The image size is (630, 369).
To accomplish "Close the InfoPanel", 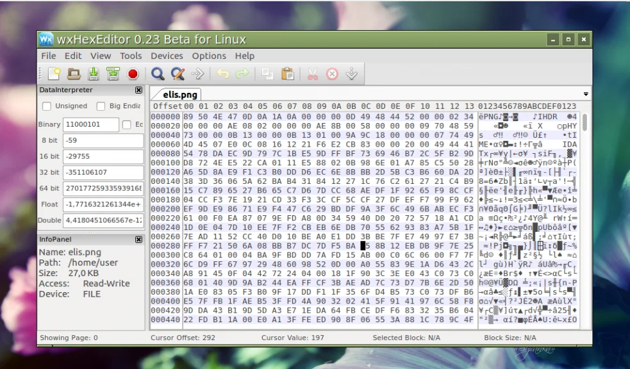I will (138, 240).
